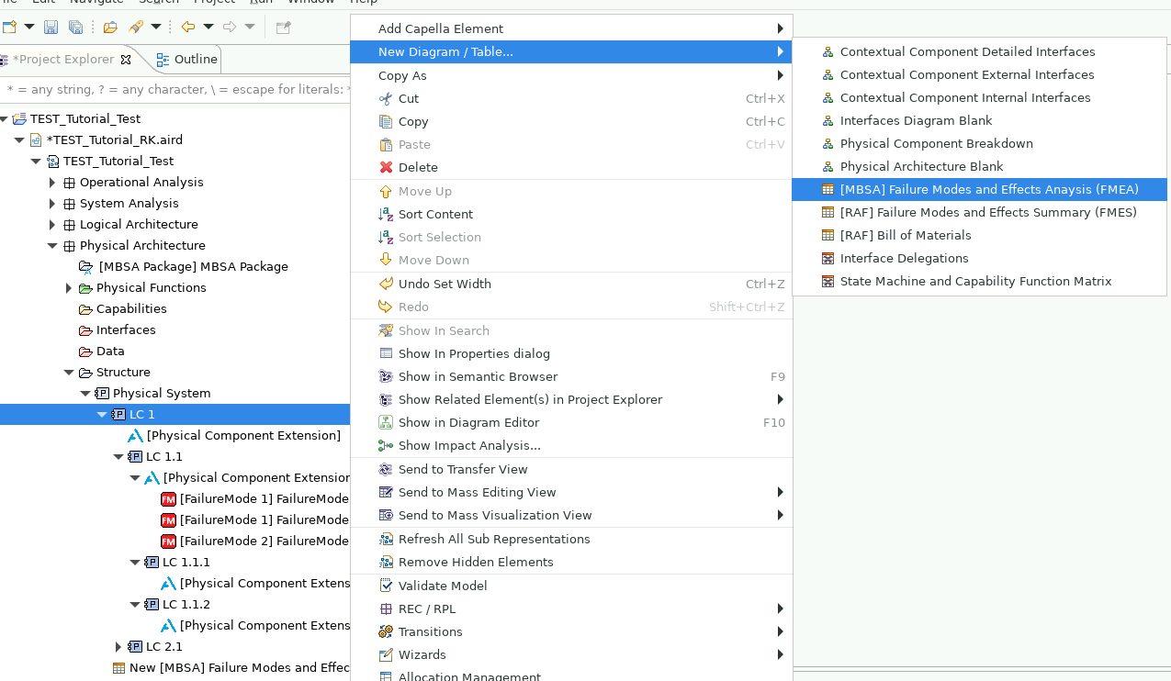Expand the LC 2.1 component

118,647
